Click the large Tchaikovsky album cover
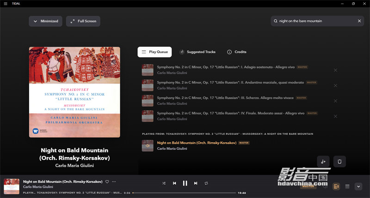 (x=74, y=92)
